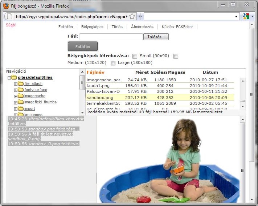The height and width of the screenshot is (206, 258).
Task: Select the sandbox.png file row
Action: 160,97
